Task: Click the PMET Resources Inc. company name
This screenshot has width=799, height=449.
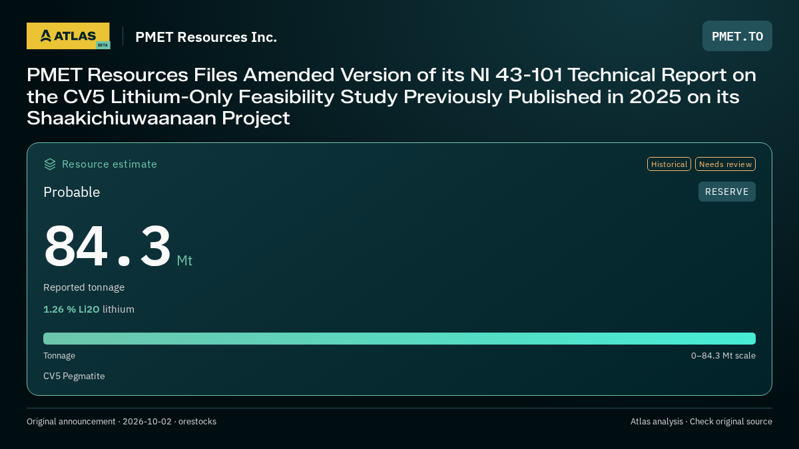Action: 206,37
